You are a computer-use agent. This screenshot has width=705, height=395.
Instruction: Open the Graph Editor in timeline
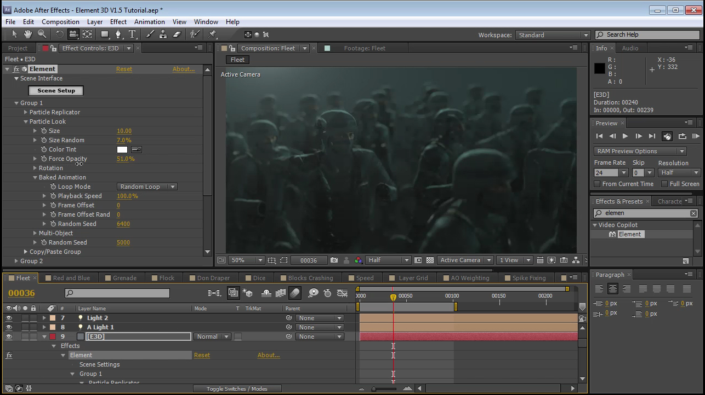(343, 293)
